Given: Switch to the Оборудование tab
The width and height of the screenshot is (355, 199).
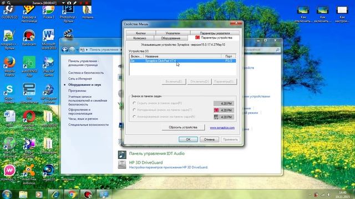Looking at the screenshot, I should click(x=171, y=38).
